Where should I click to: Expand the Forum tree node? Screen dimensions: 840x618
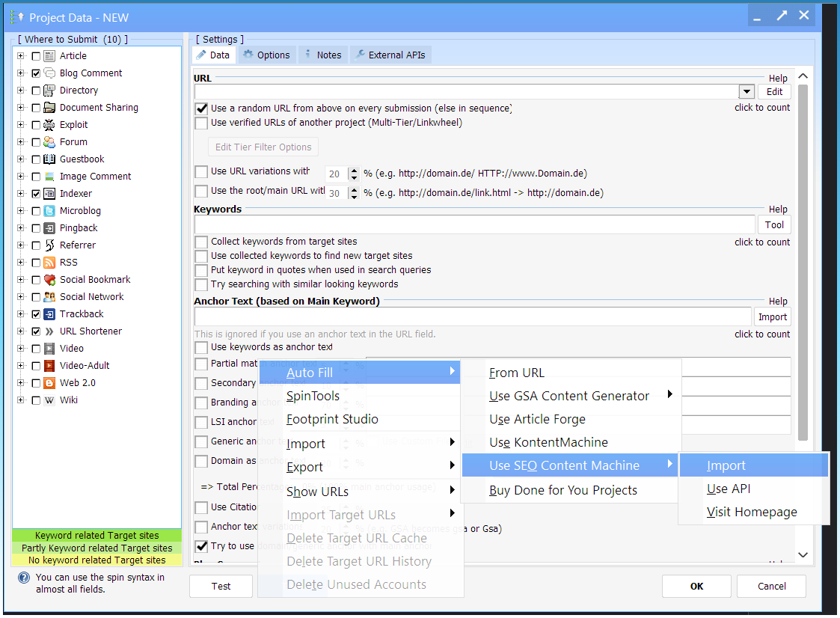(x=20, y=142)
